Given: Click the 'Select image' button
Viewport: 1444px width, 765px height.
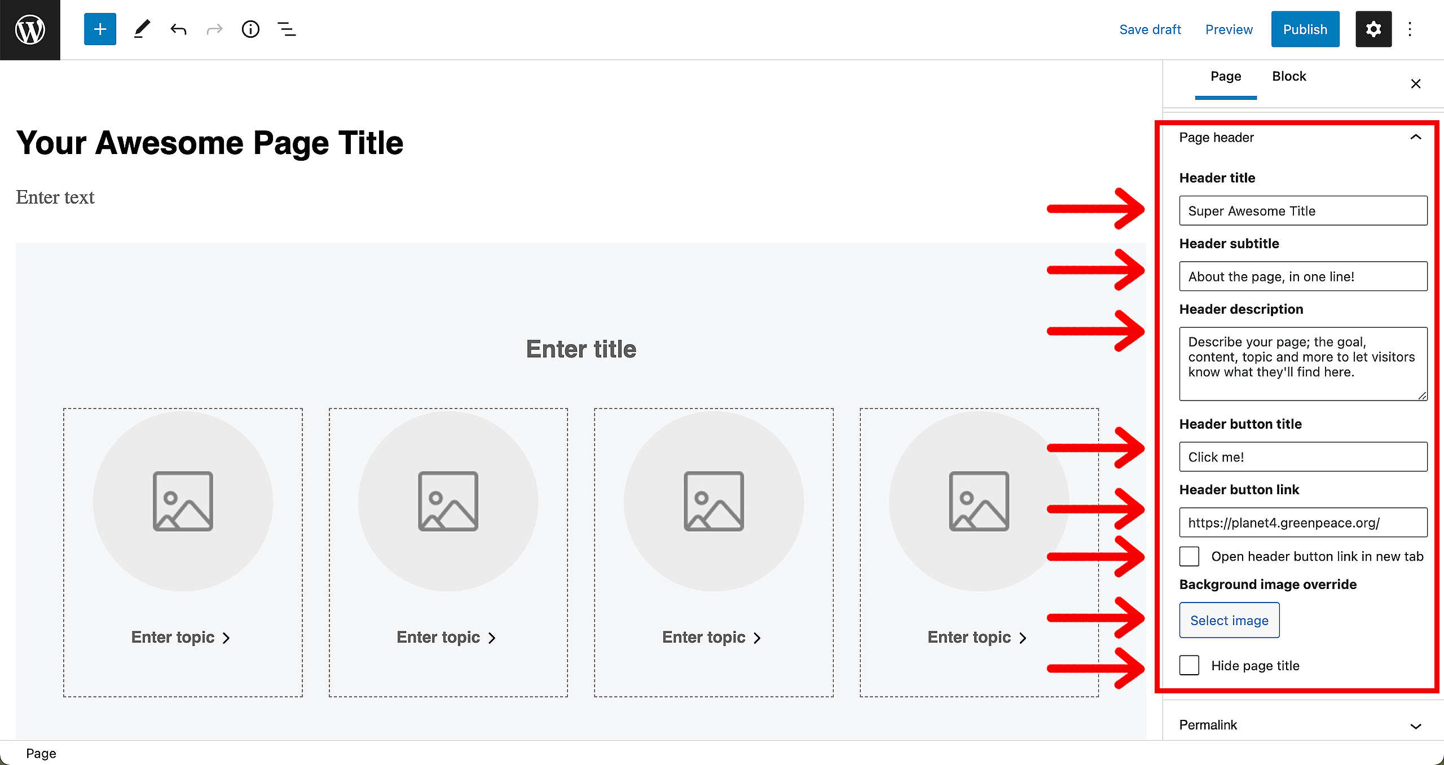Looking at the screenshot, I should (1228, 620).
